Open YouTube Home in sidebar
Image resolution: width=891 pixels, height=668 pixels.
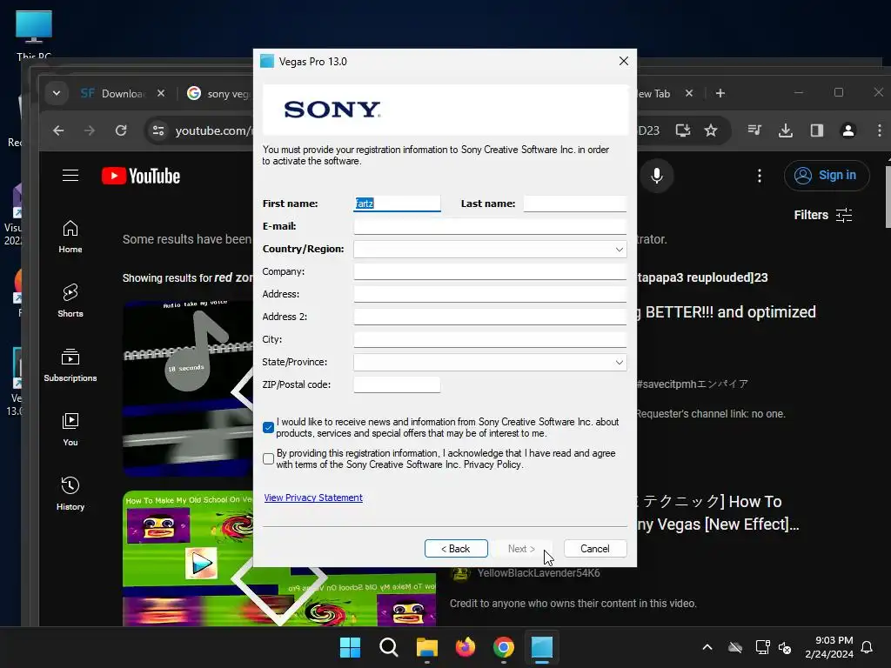point(70,237)
